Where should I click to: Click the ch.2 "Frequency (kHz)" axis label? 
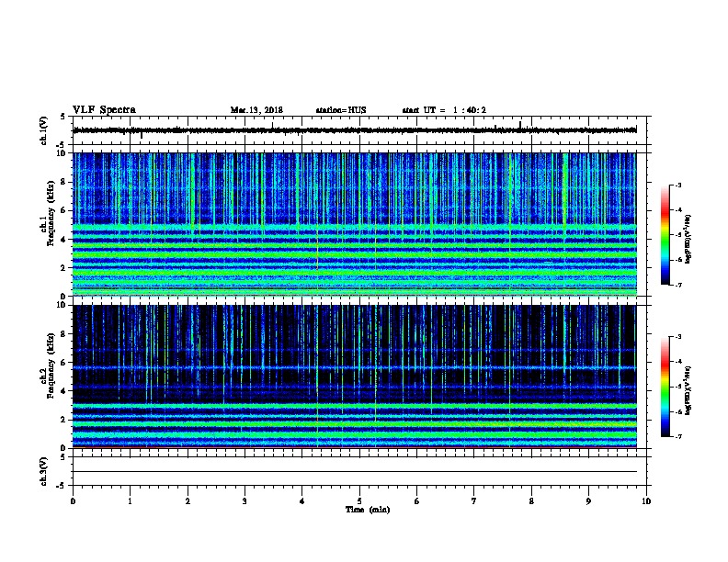pos(51,365)
